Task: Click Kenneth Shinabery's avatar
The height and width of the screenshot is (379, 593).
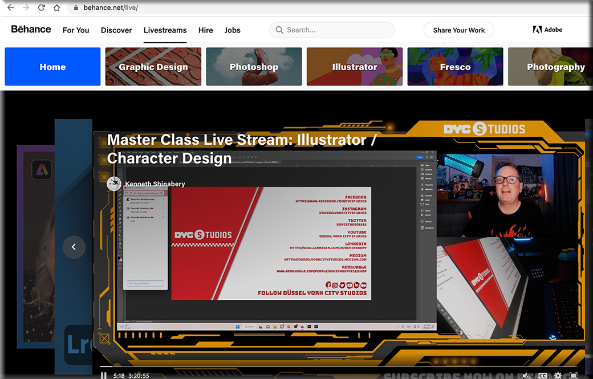Action: point(114,184)
